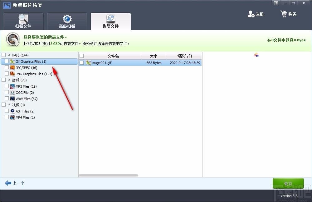Tick the MP3 Files (19) checkbox
The width and height of the screenshot is (312, 202).
(x=7, y=86)
